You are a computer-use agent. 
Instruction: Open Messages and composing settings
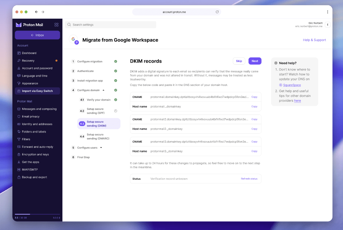click(x=37, y=109)
